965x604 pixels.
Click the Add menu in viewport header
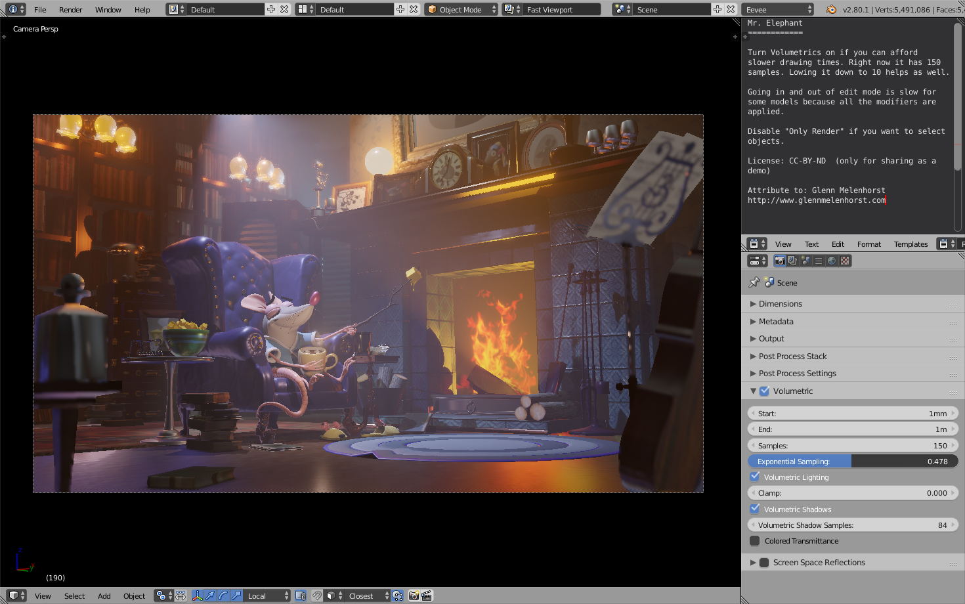coord(104,596)
